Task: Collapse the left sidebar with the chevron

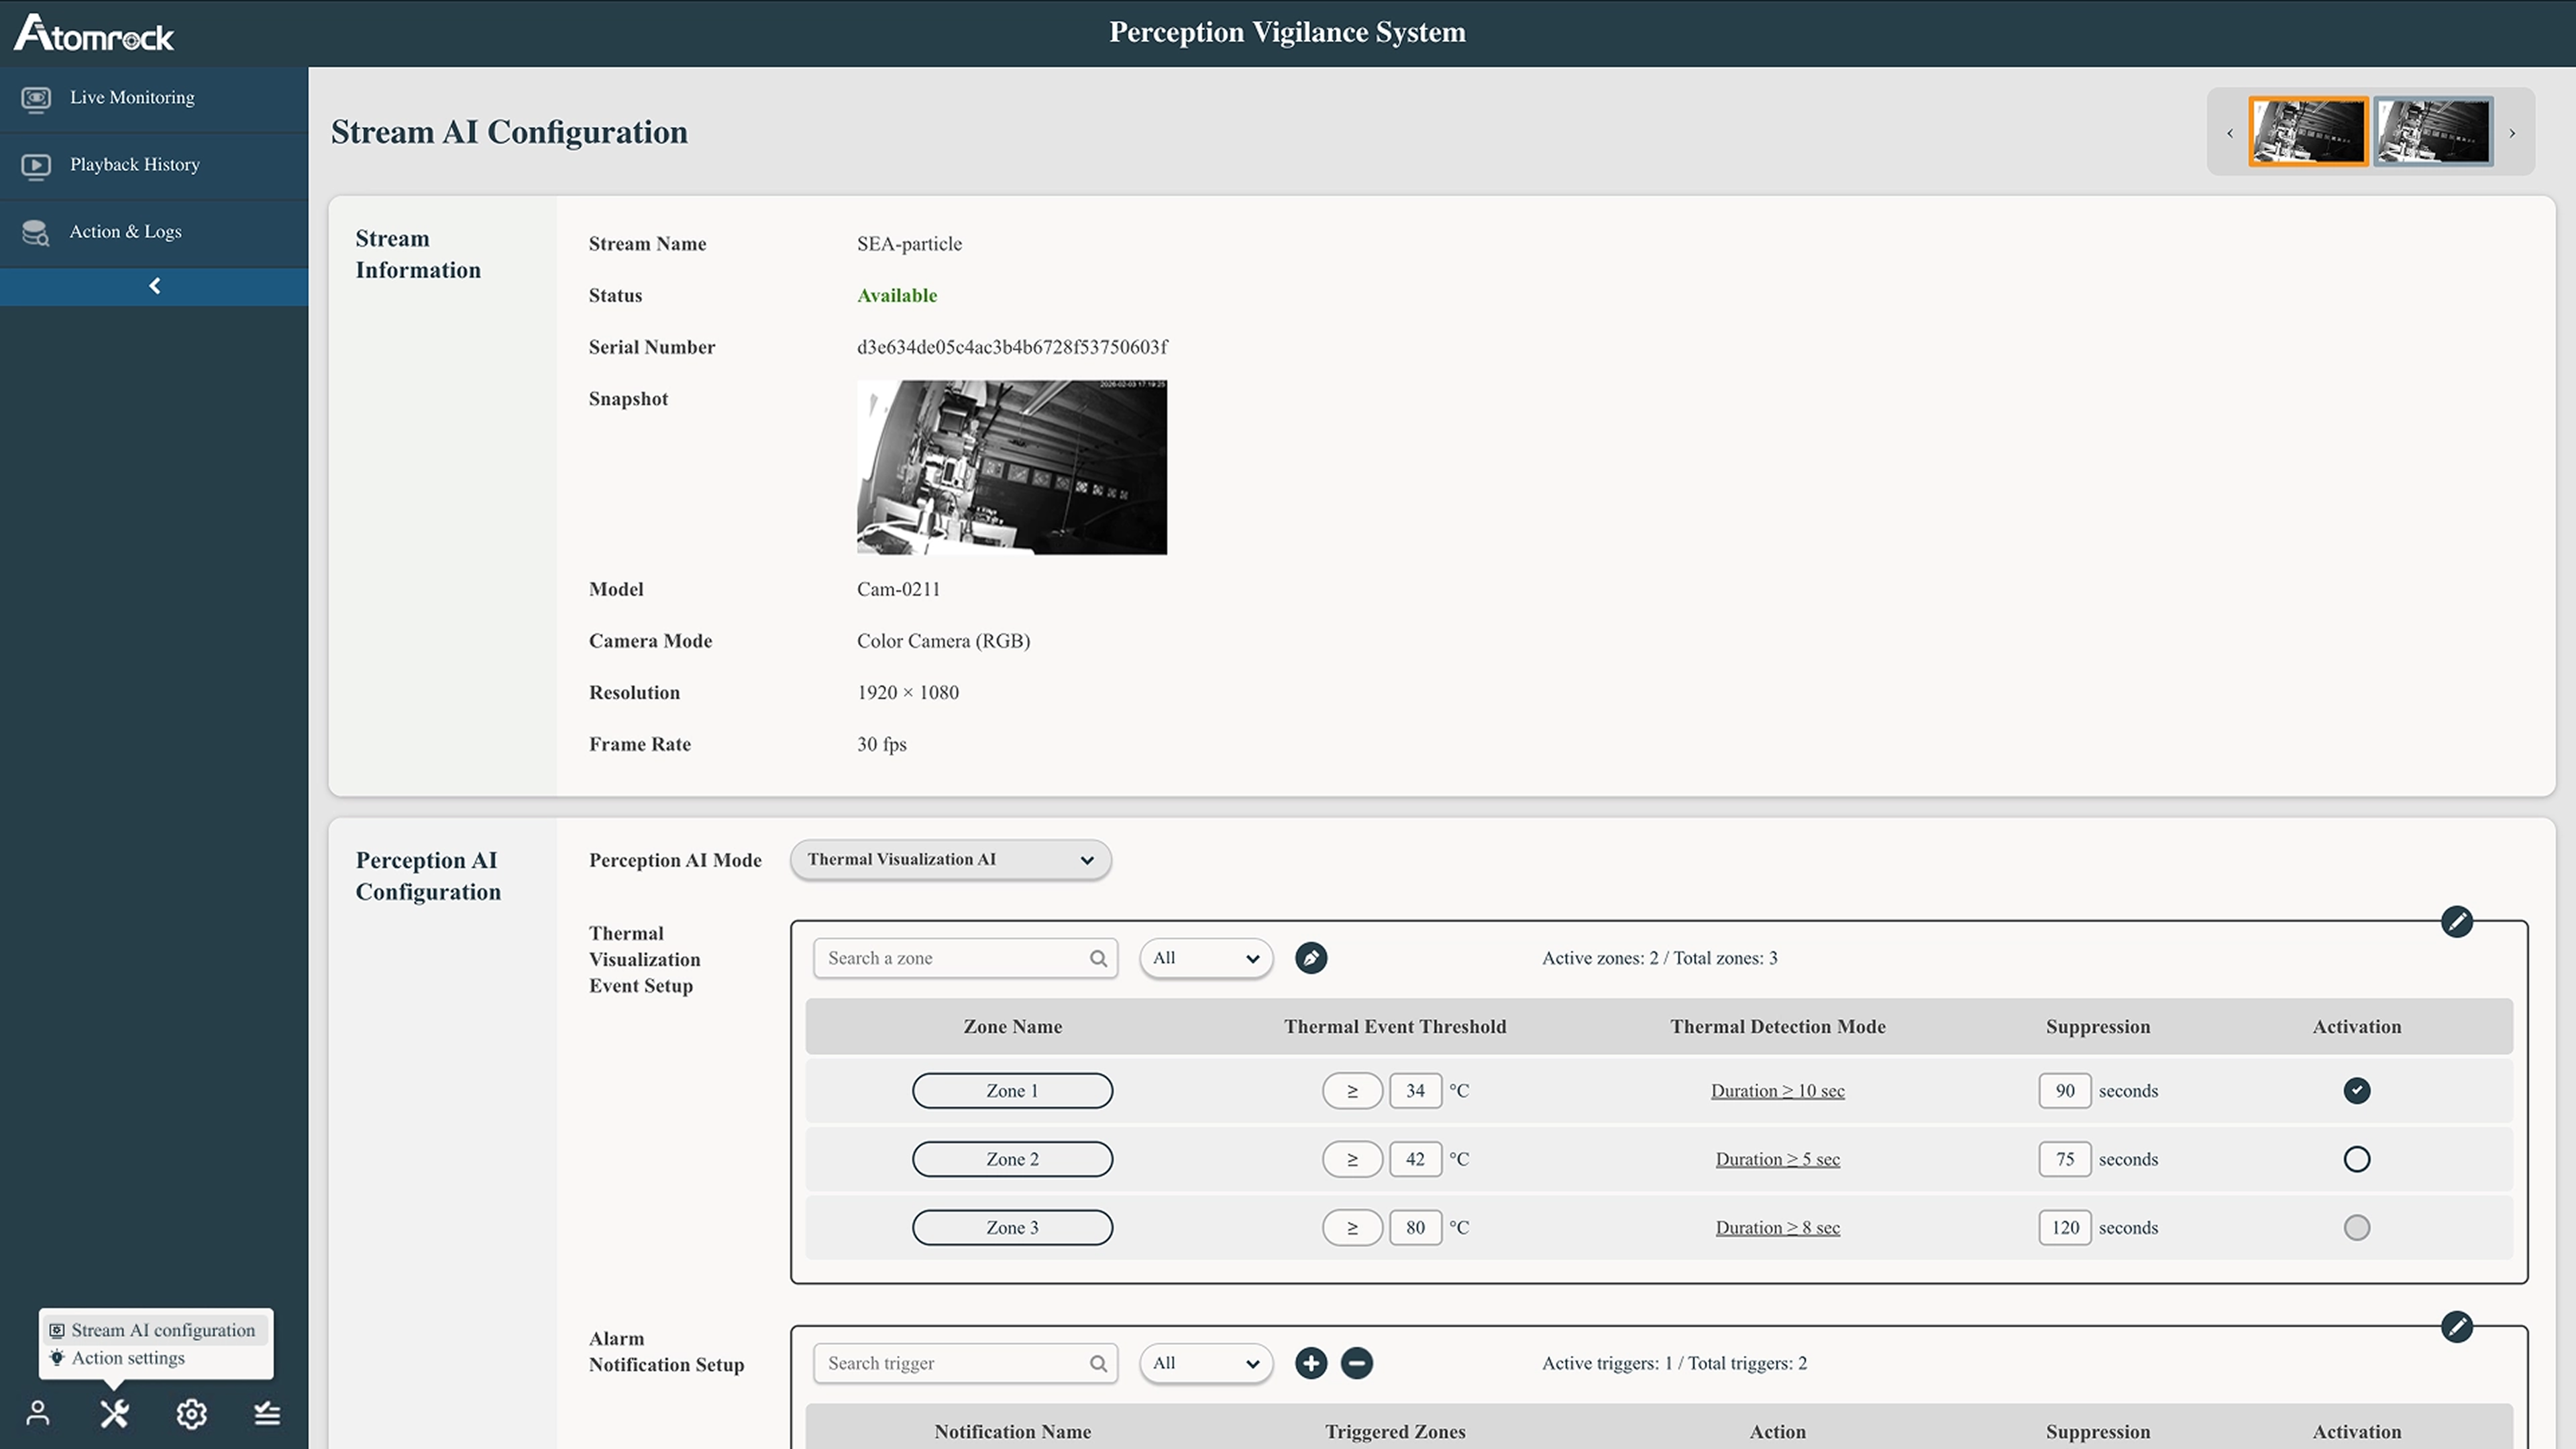Action: (154, 286)
